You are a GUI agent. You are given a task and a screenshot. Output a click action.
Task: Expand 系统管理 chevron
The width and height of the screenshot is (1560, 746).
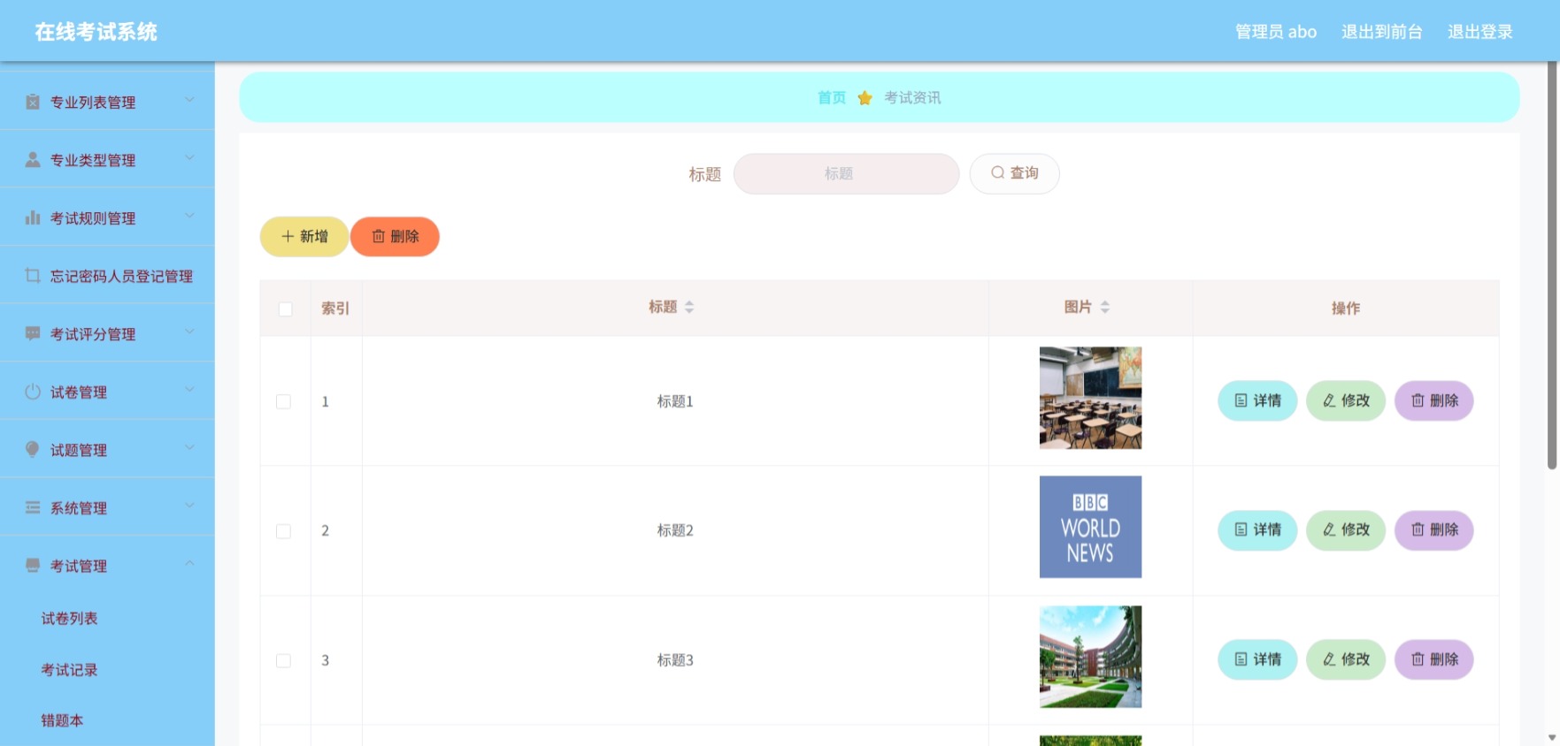click(x=189, y=506)
